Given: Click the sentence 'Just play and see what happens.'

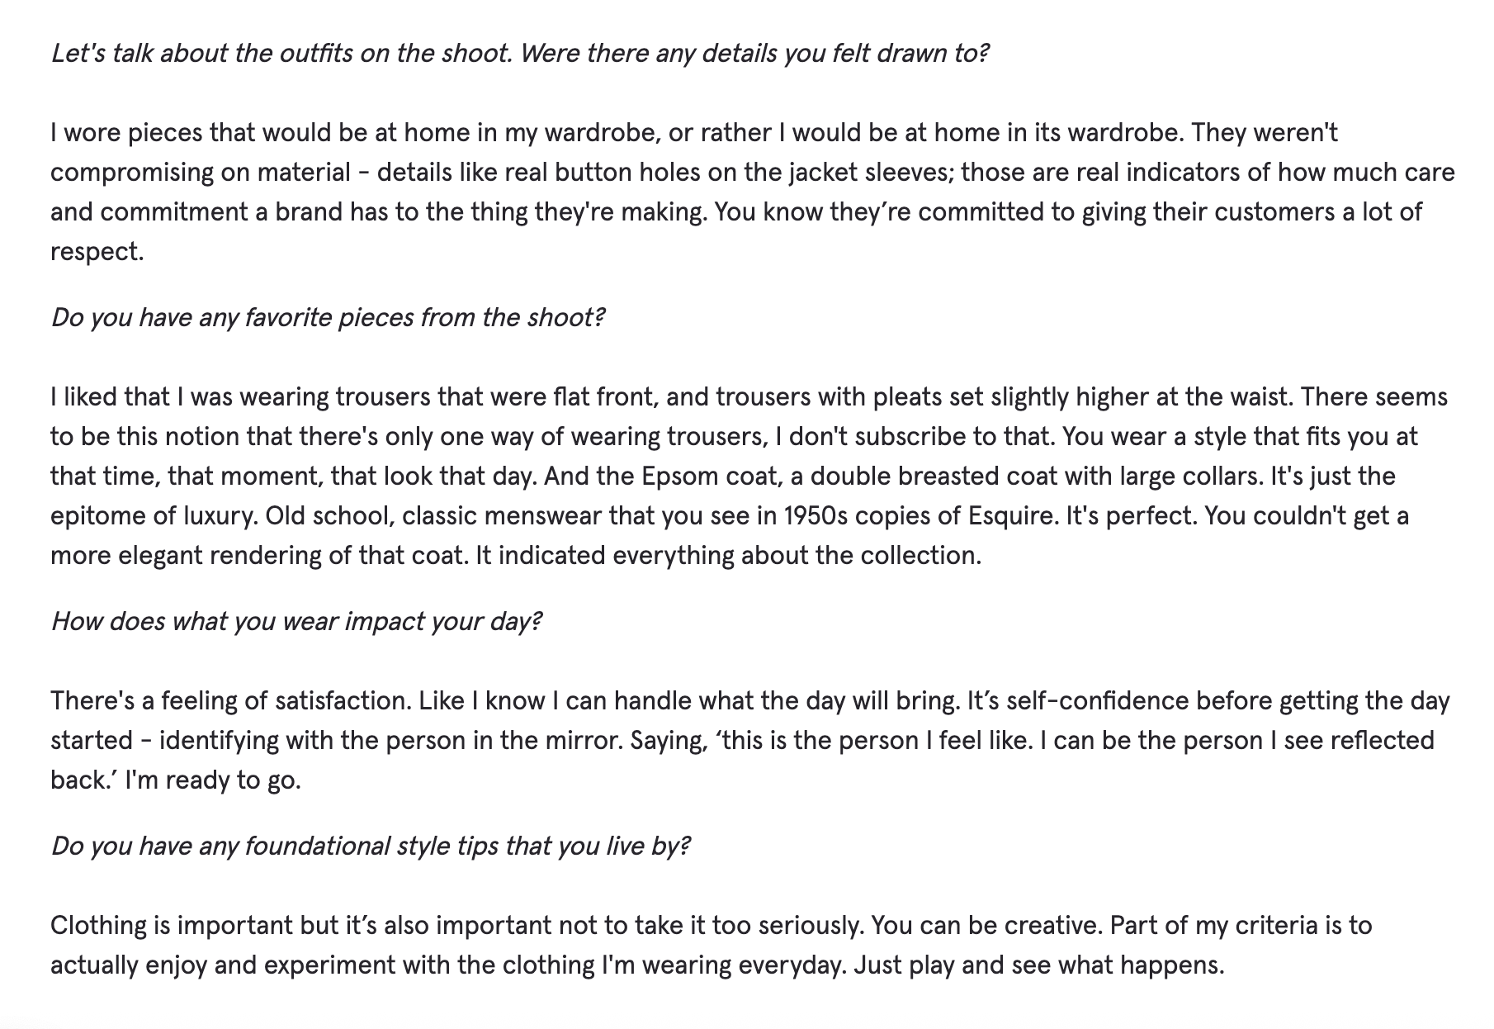Looking at the screenshot, I should (x=1039, y=965).
